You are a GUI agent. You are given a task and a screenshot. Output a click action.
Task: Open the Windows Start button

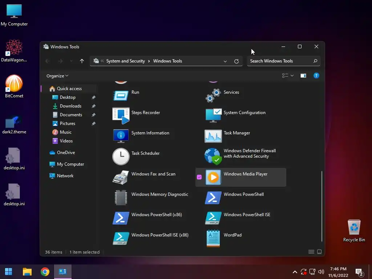(x=9, y=272)
